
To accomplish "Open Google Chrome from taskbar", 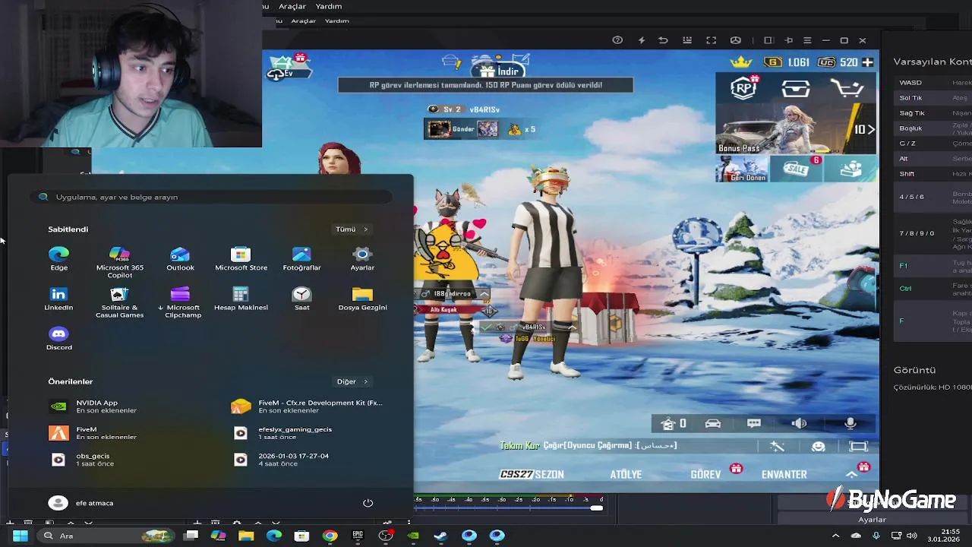I will (x=330, y=536).
